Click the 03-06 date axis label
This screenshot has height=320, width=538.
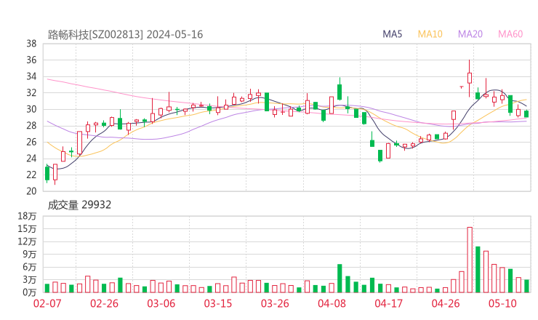tap(161, 303)
